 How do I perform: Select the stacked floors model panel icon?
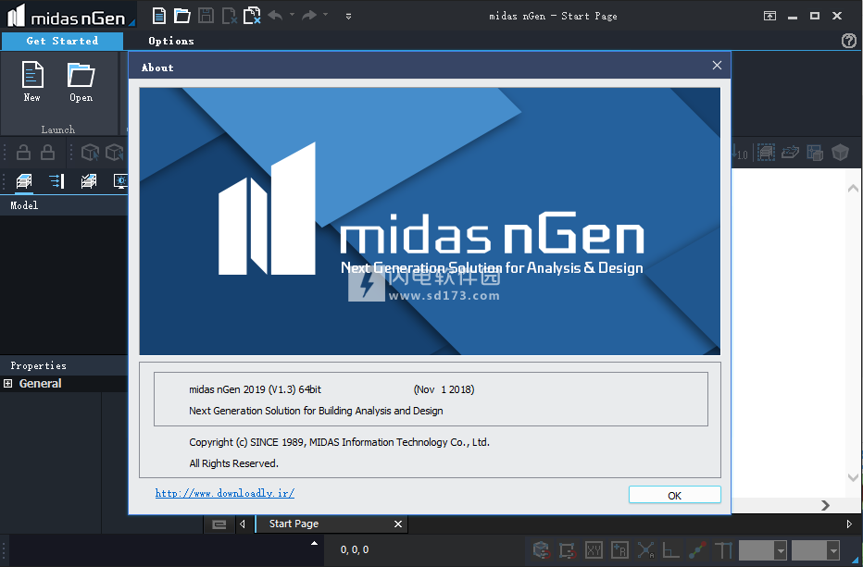coord(24,181)
